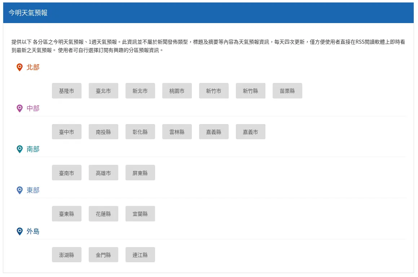
Task: Open the 基隆市 forecast feed
Action: [x=67, y=91]
